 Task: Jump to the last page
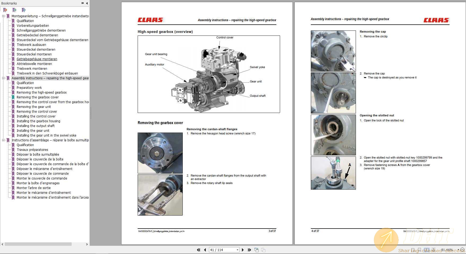(x=249, y=250)
